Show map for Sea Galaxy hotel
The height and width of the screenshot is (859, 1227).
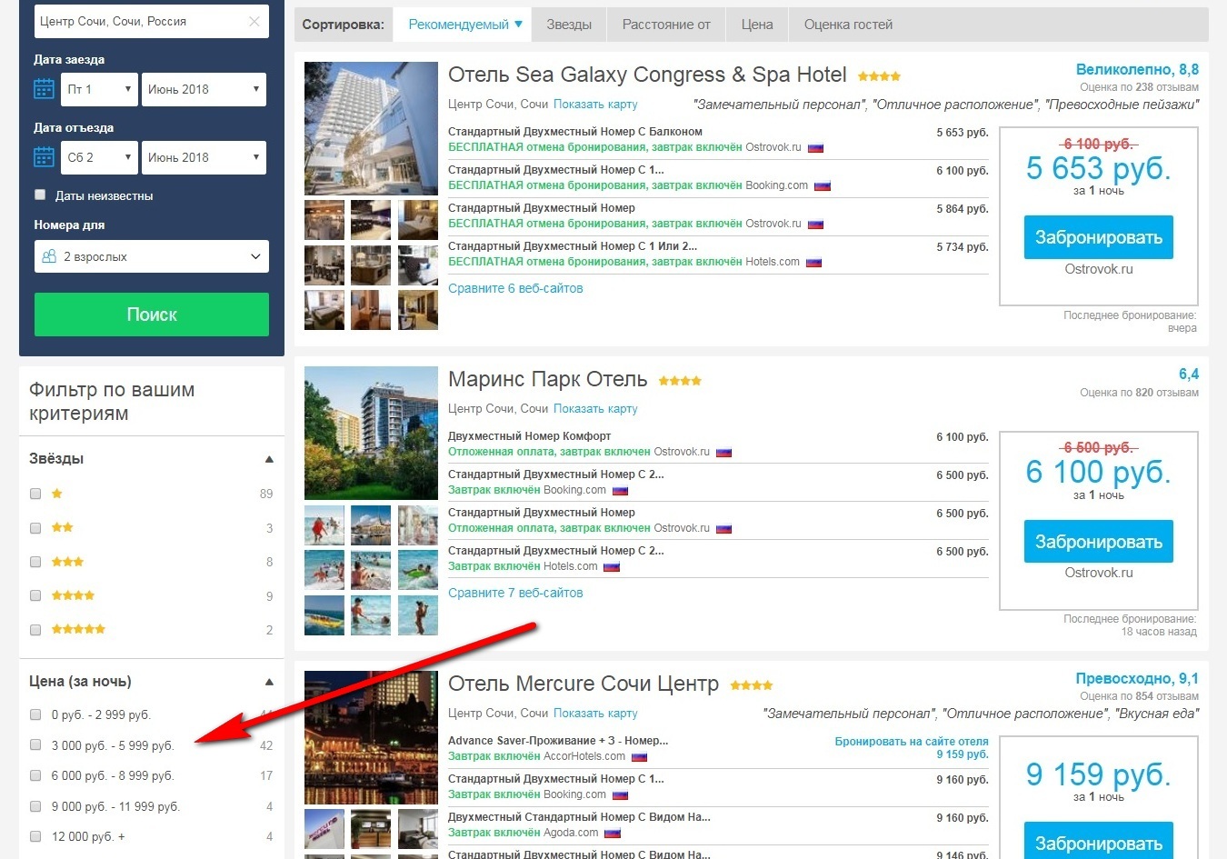click(595, 105)
